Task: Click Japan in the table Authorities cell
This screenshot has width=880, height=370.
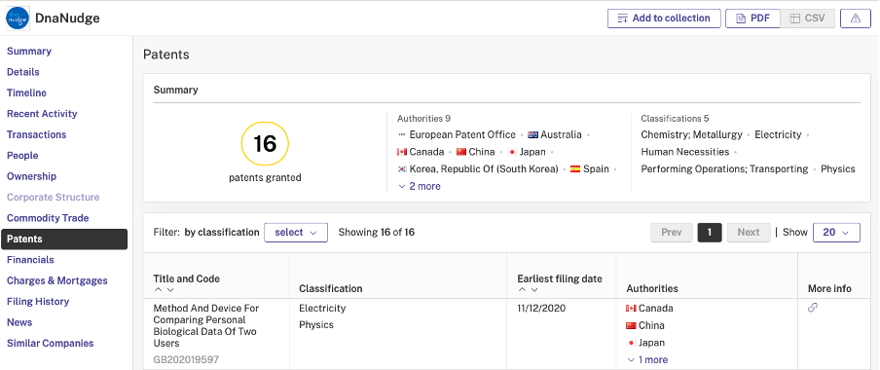Action: (x=651, y=343)
